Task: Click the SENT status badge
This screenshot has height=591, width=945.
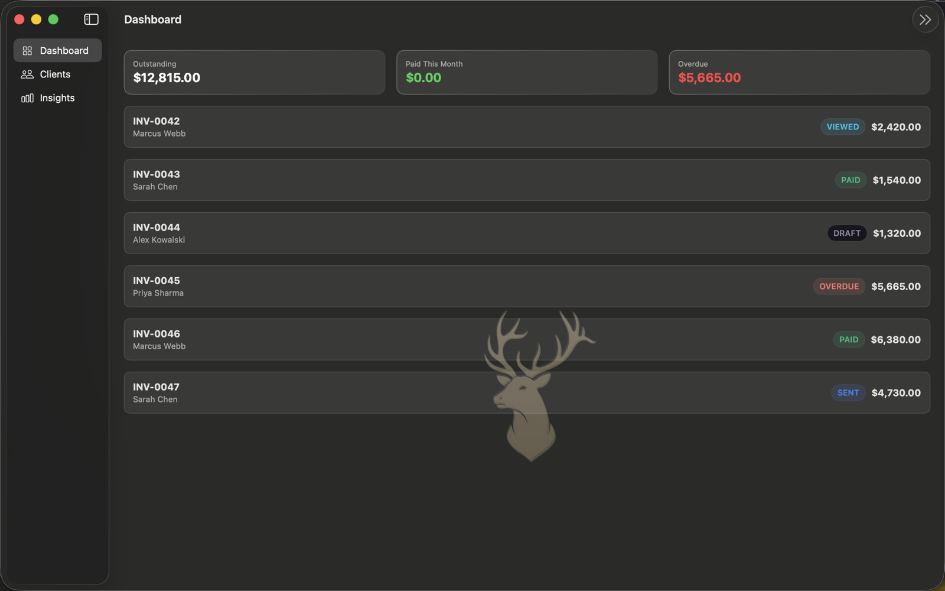Action: [848, 393]
